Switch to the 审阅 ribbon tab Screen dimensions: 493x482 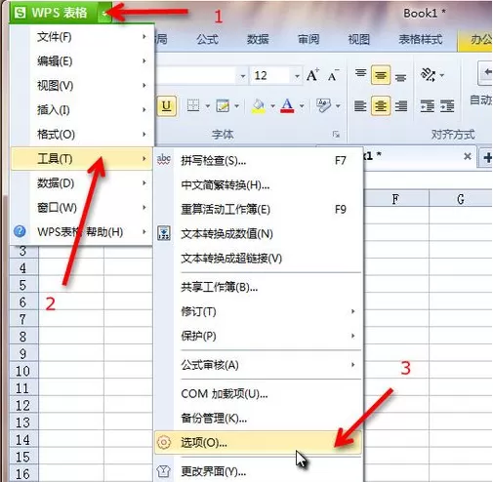coord(308,39)
